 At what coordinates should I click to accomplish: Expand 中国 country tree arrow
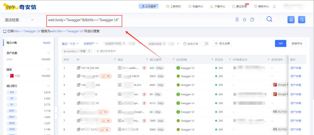tap(8, 76)
